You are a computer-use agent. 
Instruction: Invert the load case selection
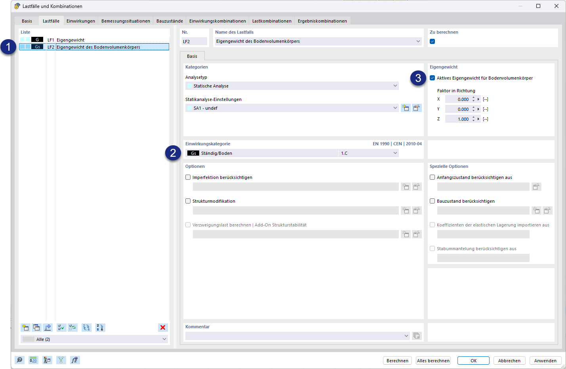(72, 327)
